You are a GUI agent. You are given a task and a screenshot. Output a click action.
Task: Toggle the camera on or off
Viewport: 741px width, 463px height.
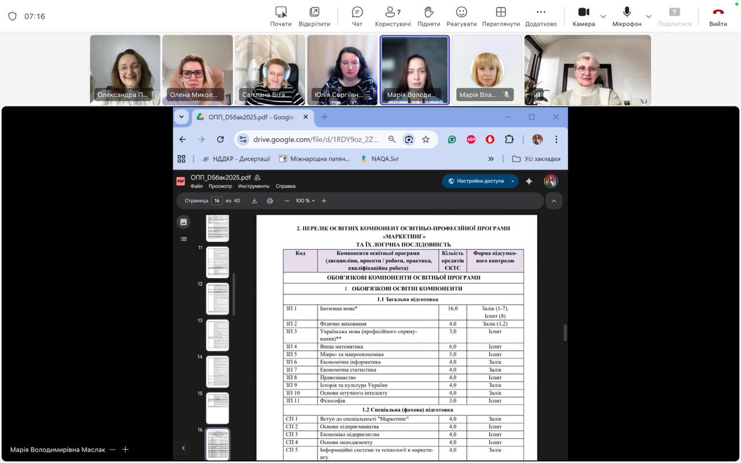coord(583,16)
